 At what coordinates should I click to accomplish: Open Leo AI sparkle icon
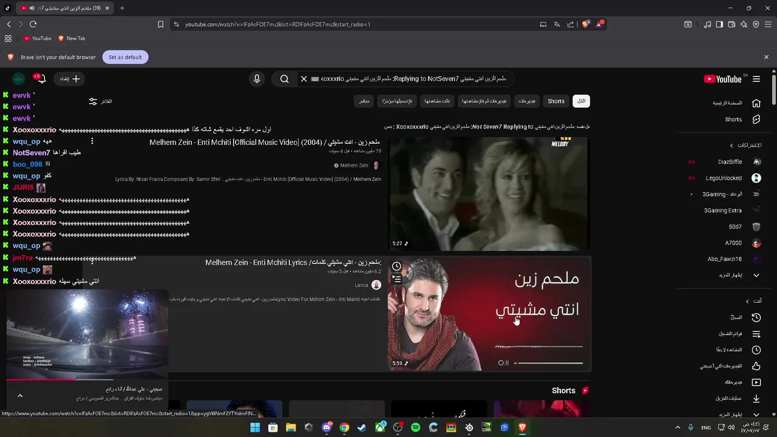[744, 24]
